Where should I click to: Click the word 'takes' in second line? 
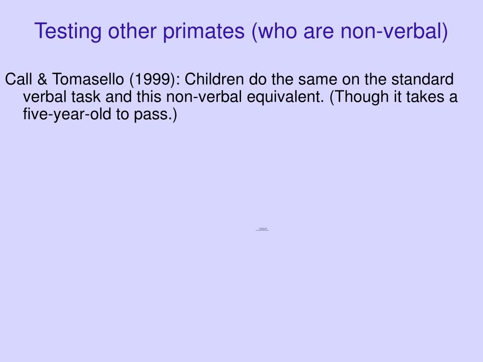425,97
